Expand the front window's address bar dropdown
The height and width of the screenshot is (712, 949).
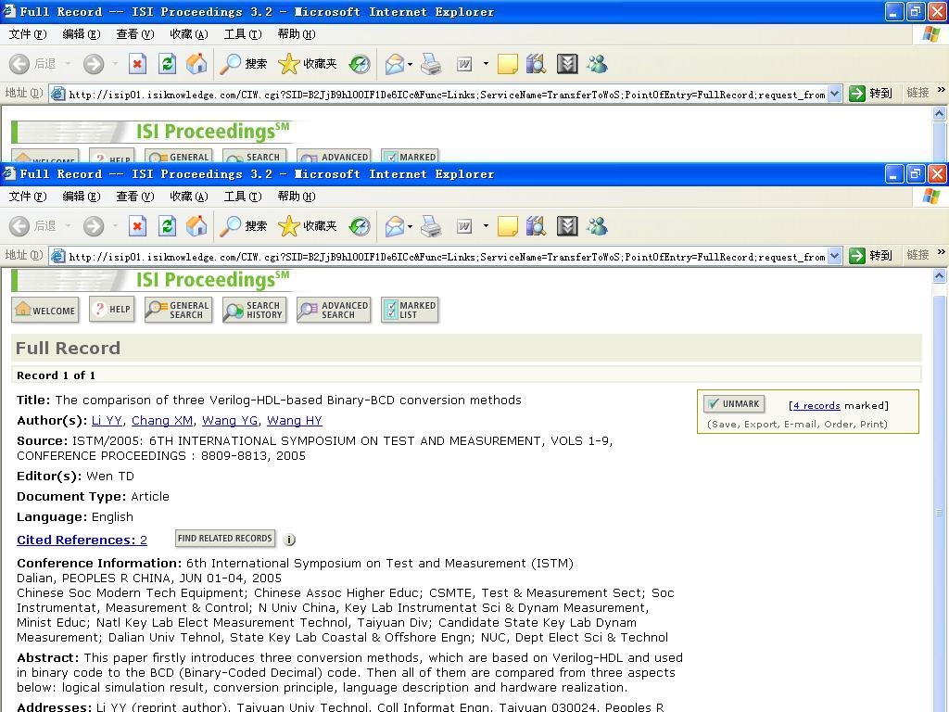click(834, 256)
